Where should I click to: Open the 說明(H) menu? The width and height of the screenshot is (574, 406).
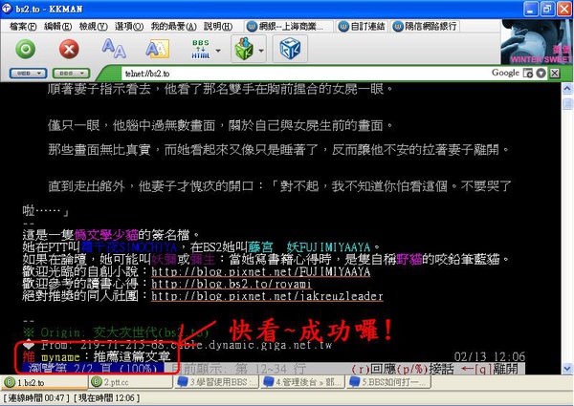(218, 27)
